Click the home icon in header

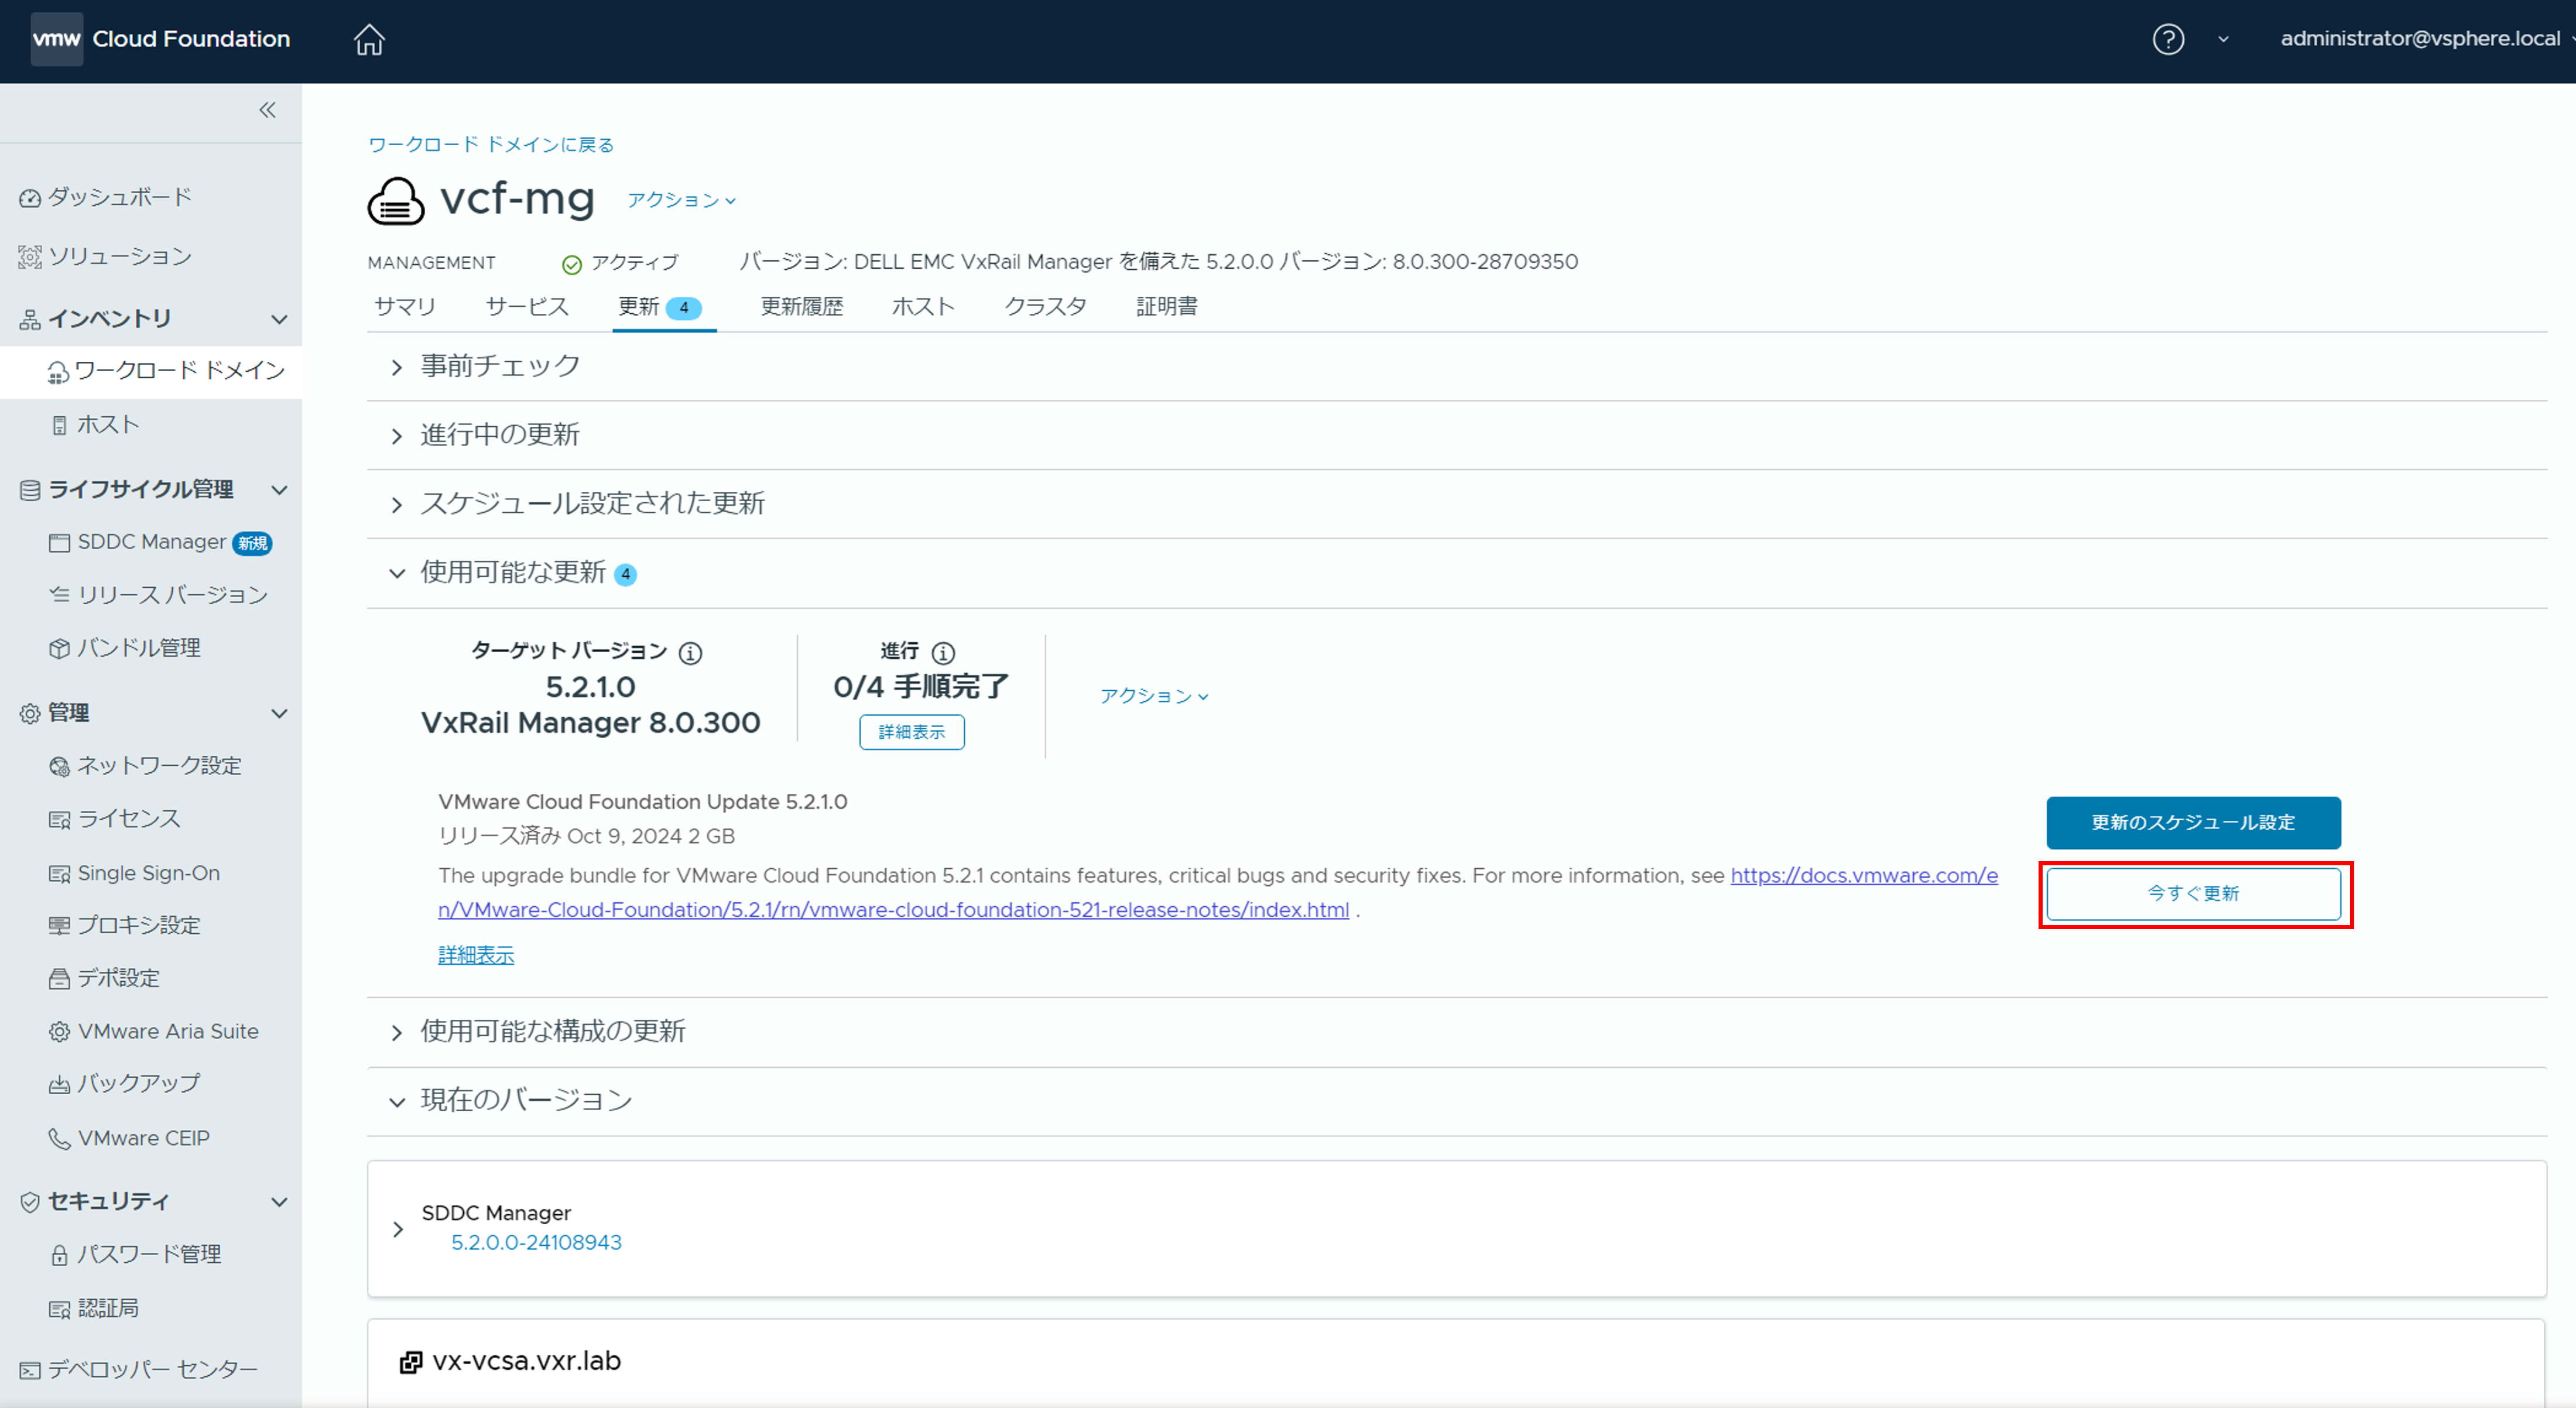(369, 39)
